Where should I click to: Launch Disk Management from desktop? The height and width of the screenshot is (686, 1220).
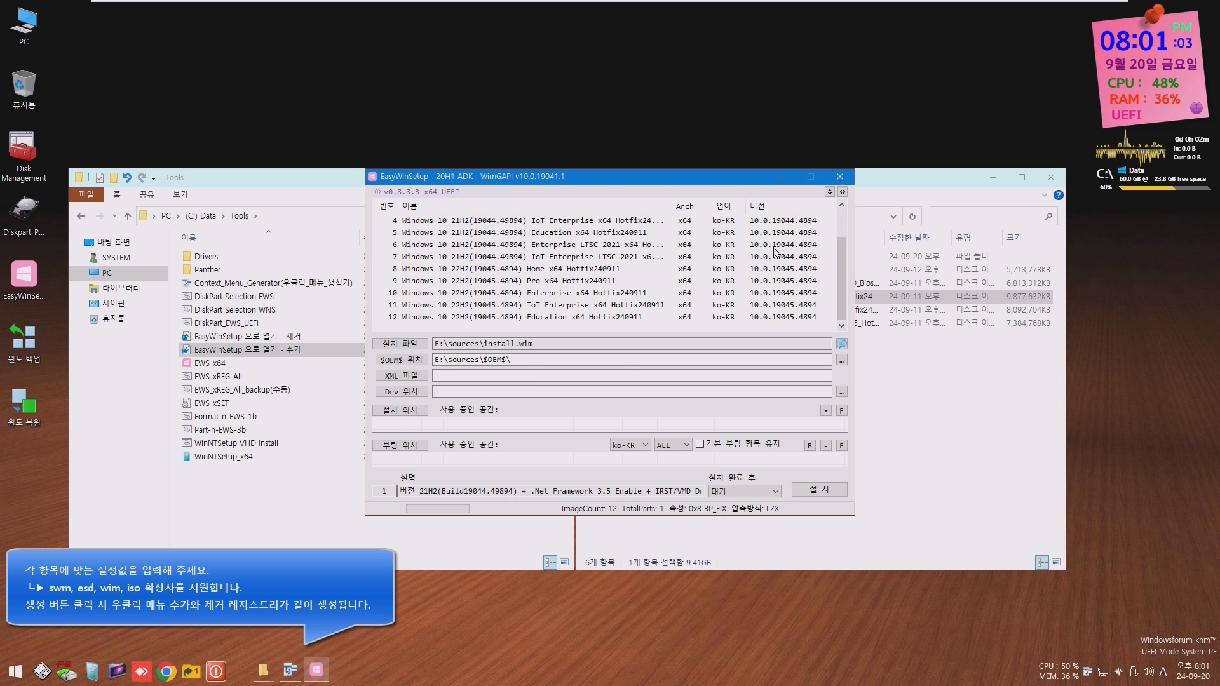24,157
